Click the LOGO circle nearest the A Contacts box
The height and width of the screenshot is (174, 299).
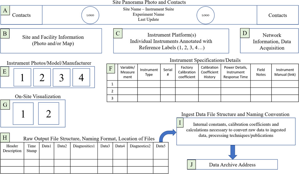pos(90,15)
